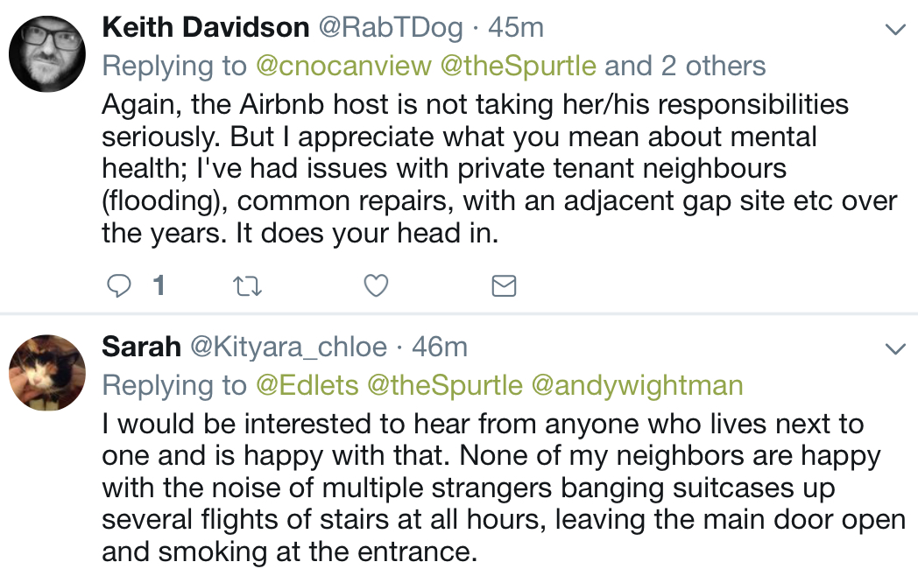Open the 46m timestamp on Sarah's tweet
Screen dimensions: 918x576
[440, 348]
